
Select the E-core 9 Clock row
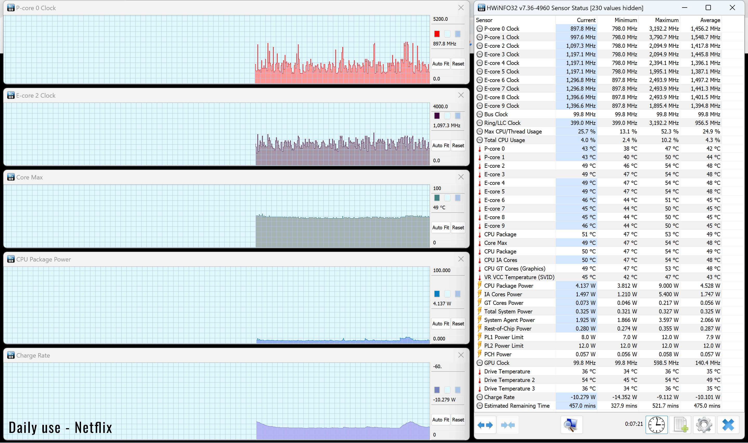(598, 106)
